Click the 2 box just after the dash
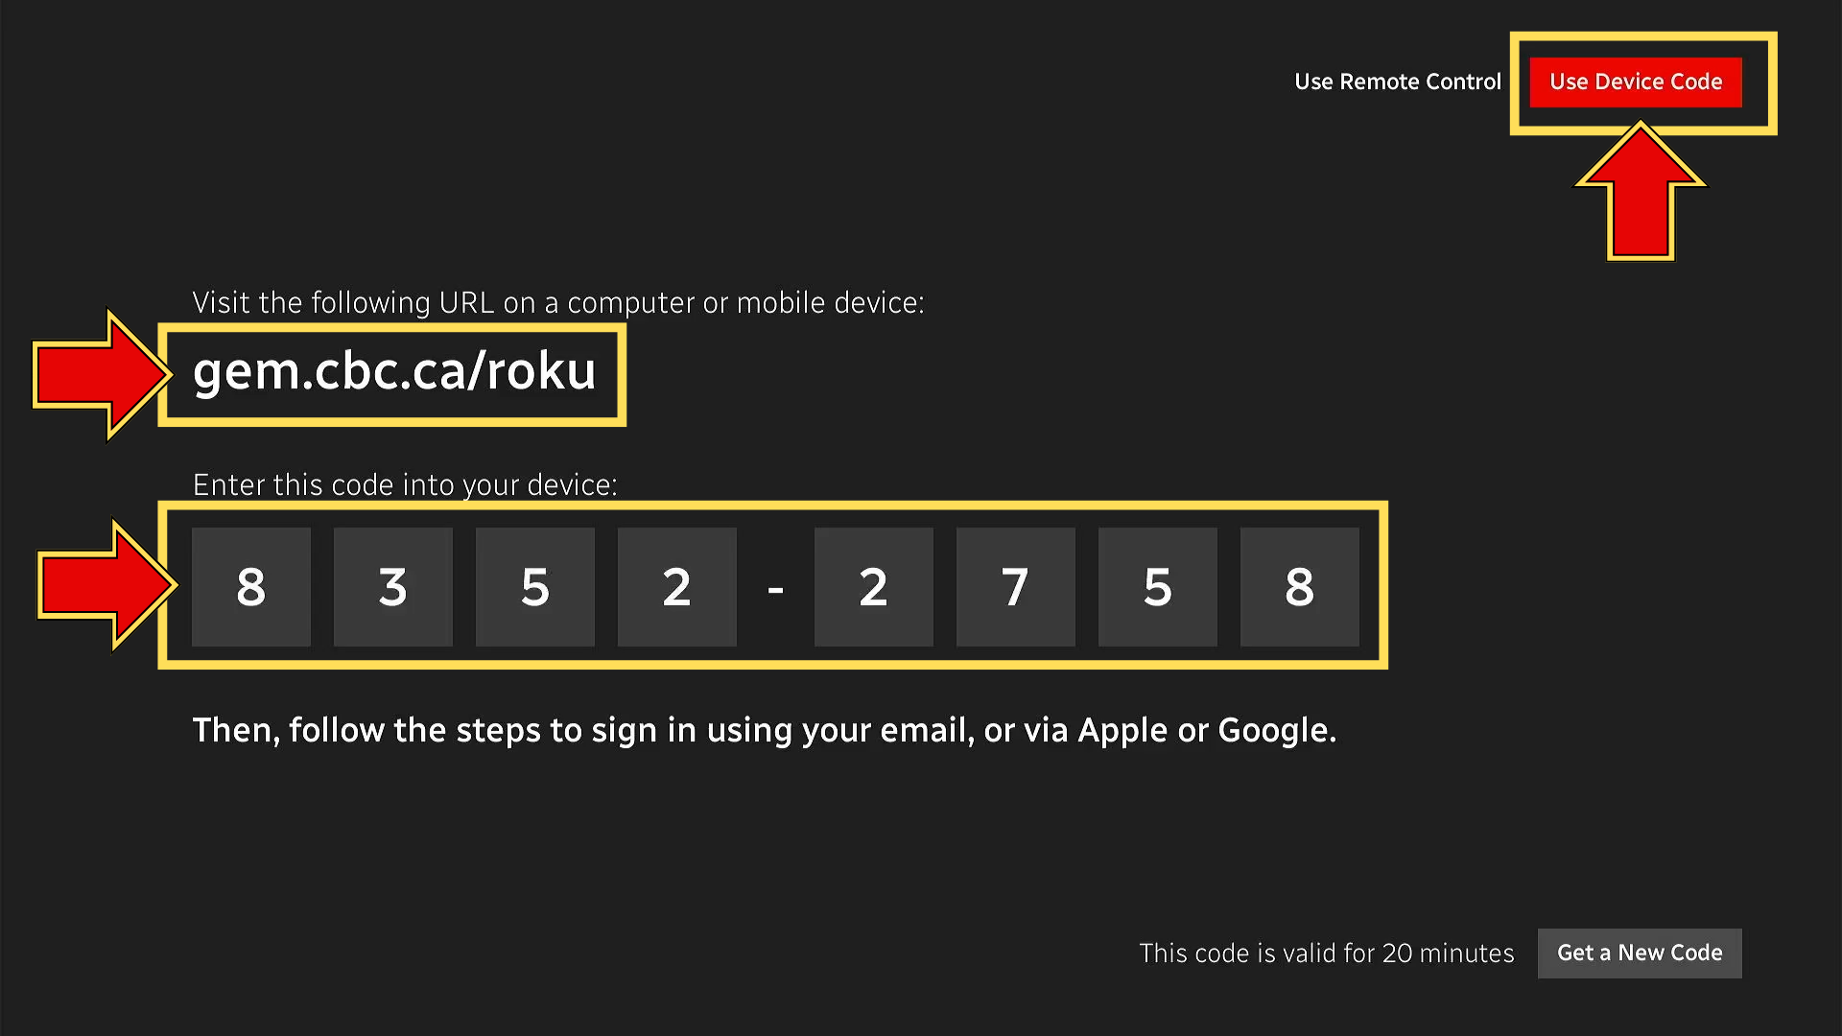Screen dimensions: 1842x1036 pos(874,586)
